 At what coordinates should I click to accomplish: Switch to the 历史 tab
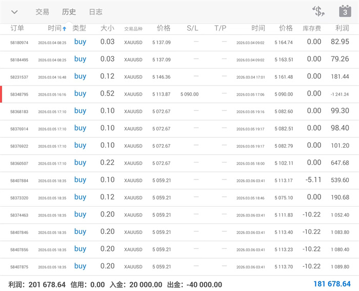click(x=69, y=12)
